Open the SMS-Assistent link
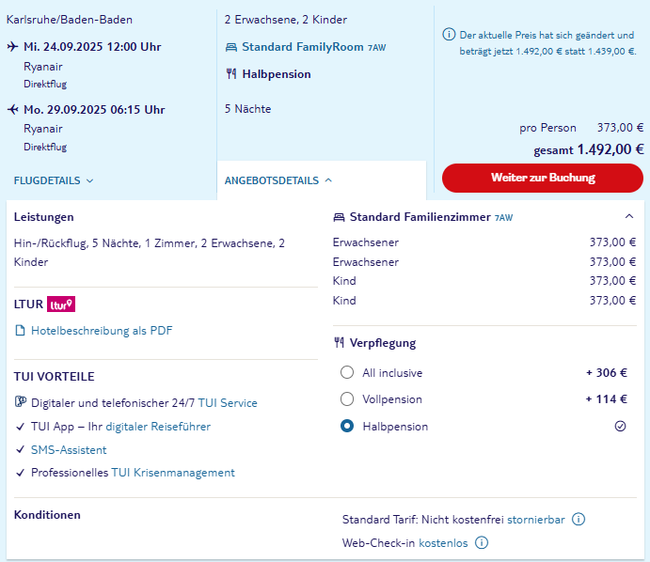This screenshot has width=650, height=562. [x=69, y=450]
